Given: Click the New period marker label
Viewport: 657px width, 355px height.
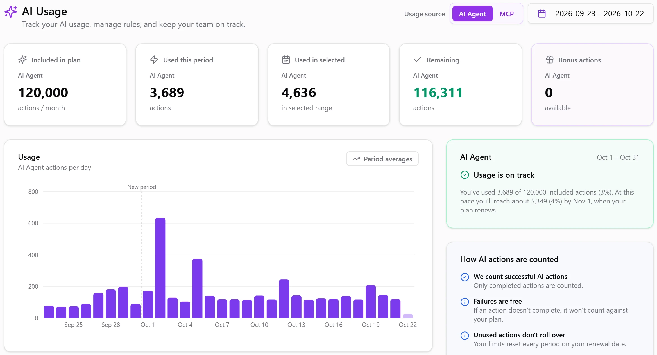Looking at the screenshot, I should click(142, 187).
